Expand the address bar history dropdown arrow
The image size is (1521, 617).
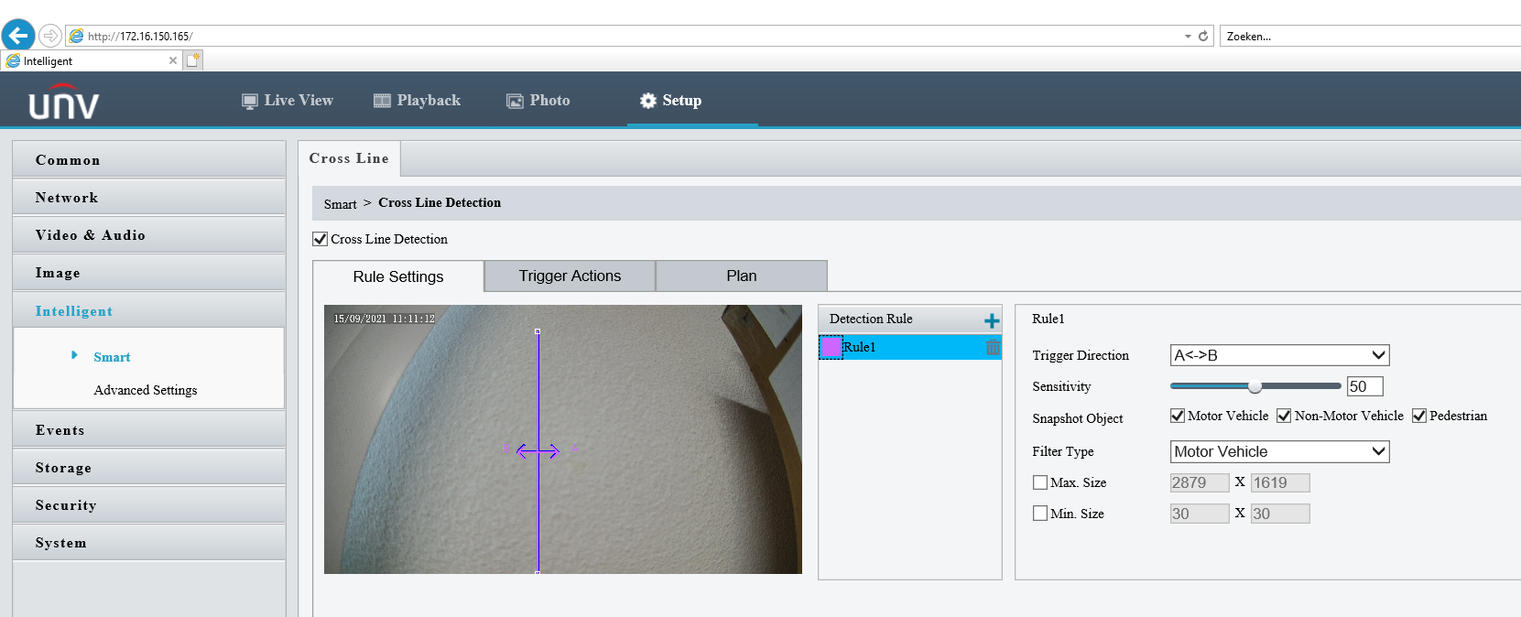click(x=1188, y=37)
